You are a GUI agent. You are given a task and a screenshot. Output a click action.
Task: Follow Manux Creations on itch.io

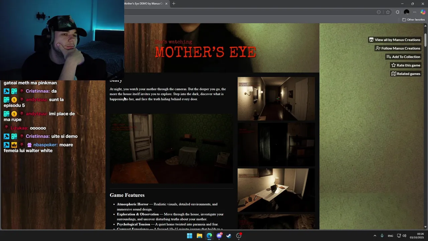coord(398,48)
